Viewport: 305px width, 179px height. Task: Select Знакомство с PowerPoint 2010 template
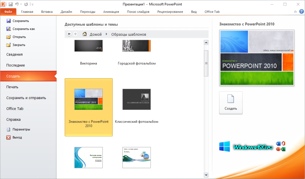point(88,107)
